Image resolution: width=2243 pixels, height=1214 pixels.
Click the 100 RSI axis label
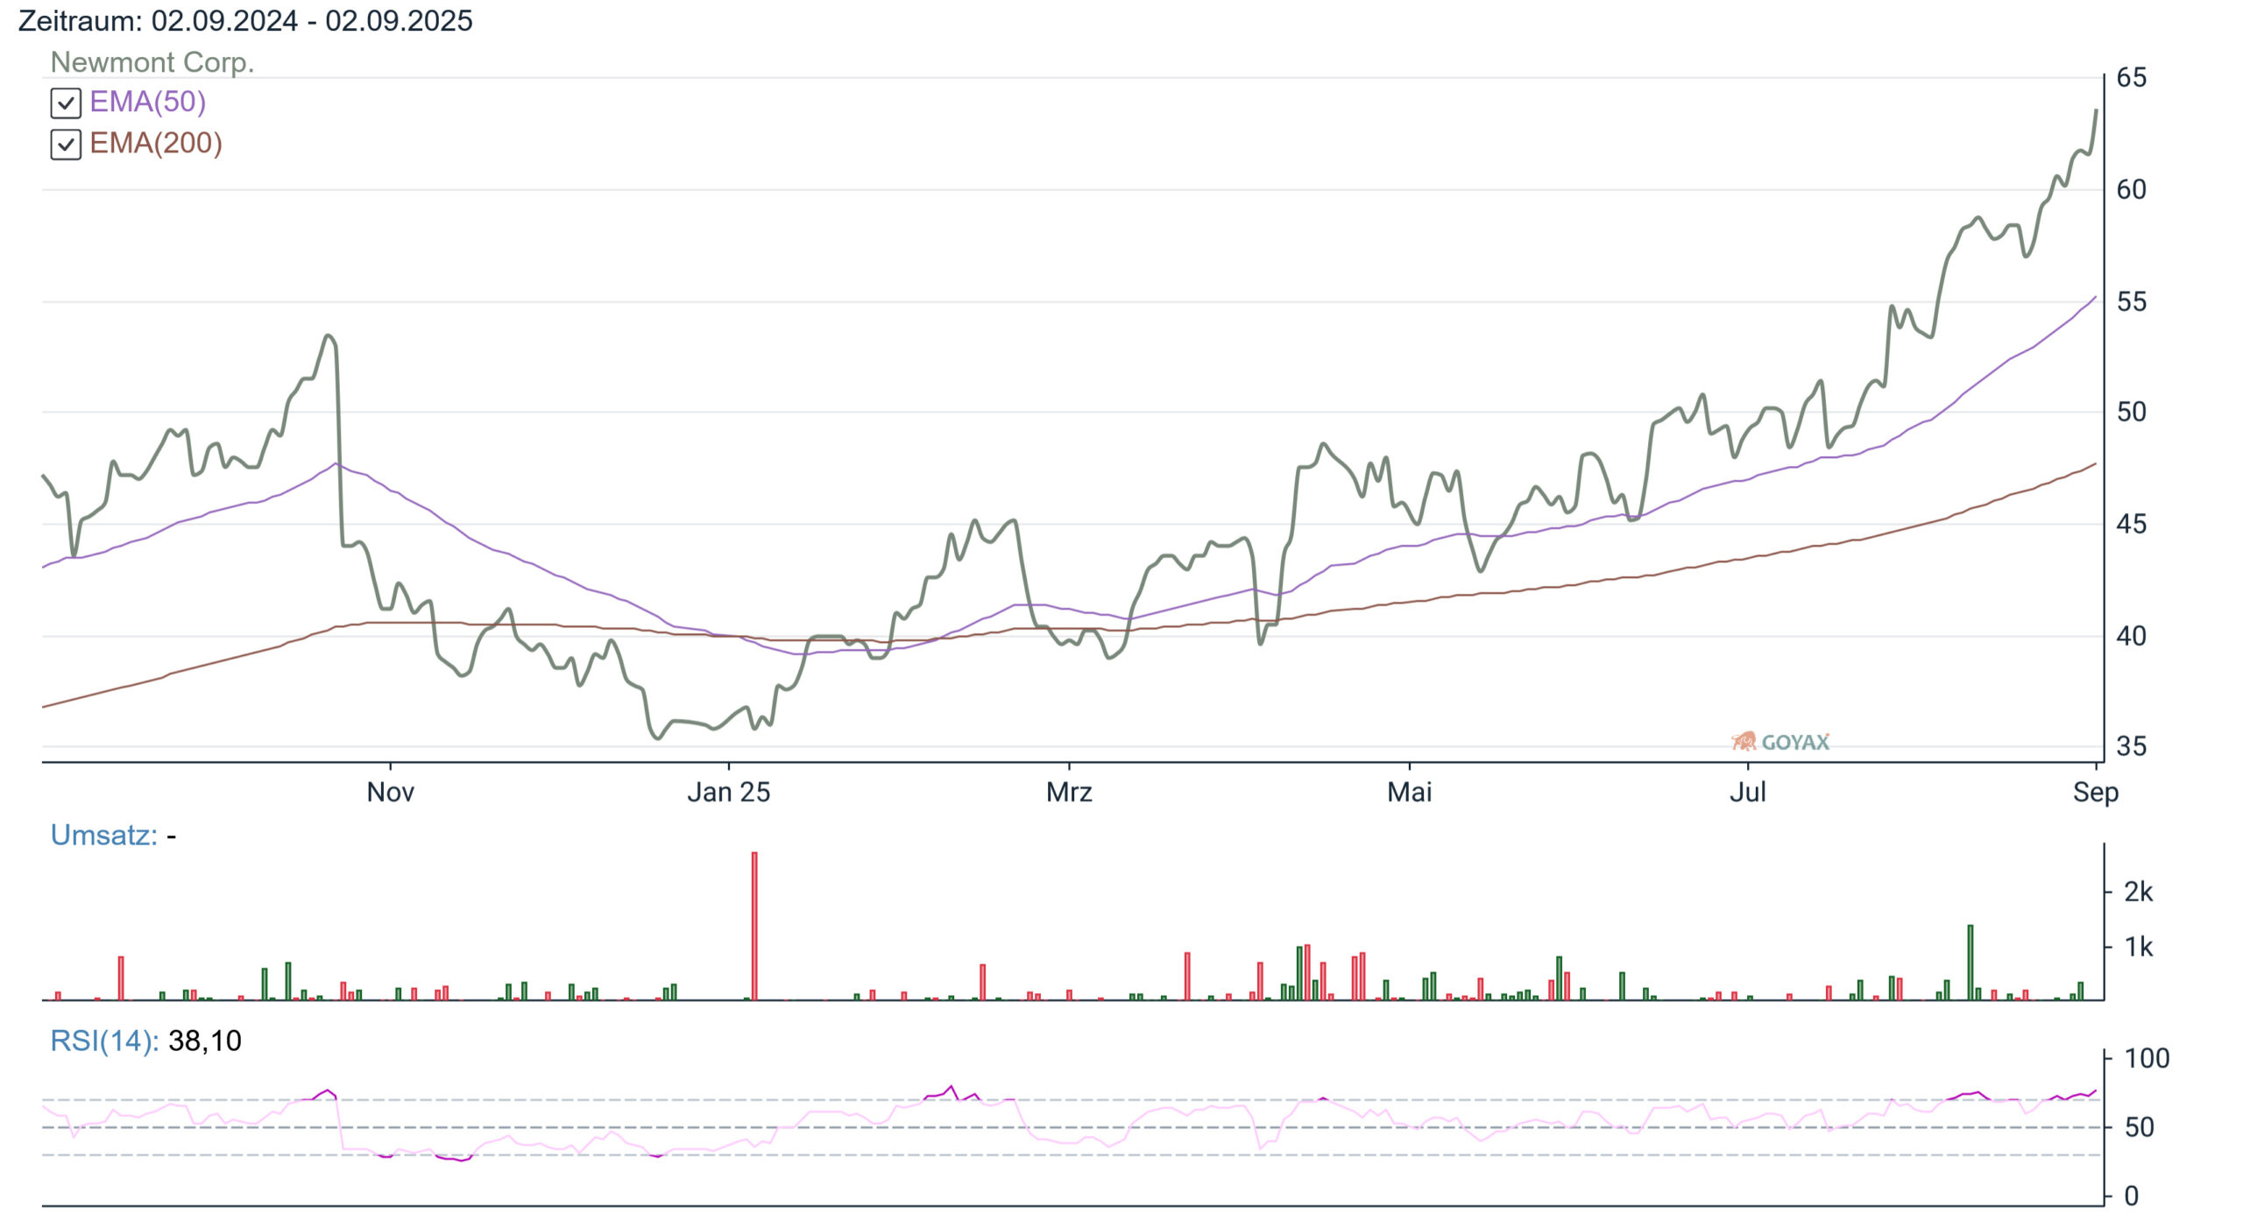tap(2147, 1058)
